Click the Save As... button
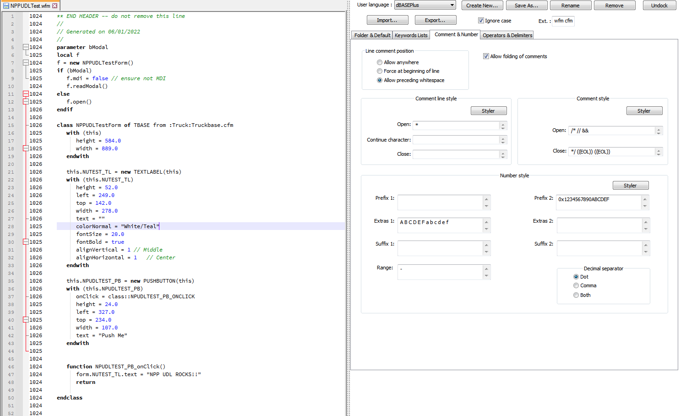Viewport: 686px width, 416px height. 526,5
